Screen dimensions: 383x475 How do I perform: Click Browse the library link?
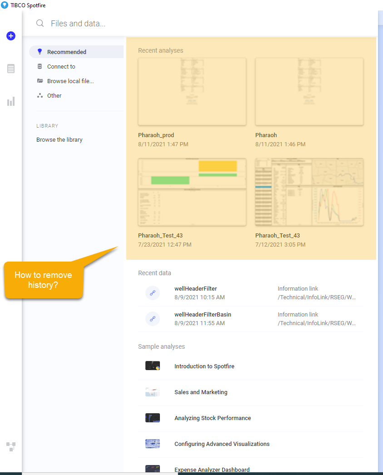click(x=60, y=140)
